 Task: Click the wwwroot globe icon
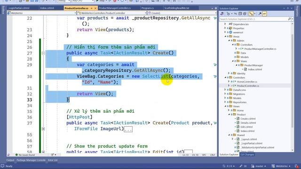point(231,32)
